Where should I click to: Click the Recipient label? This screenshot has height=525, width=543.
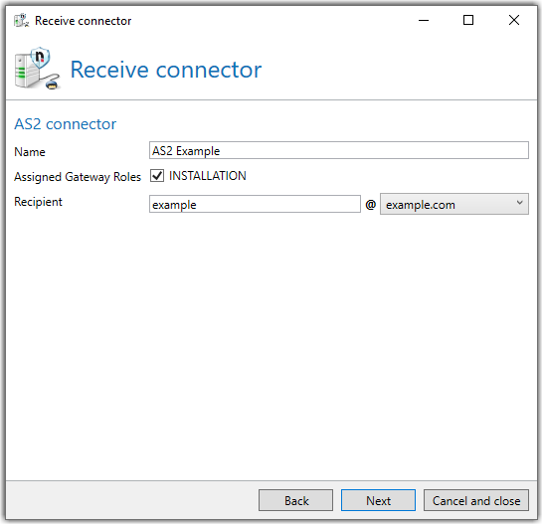[x=38, y=202]
